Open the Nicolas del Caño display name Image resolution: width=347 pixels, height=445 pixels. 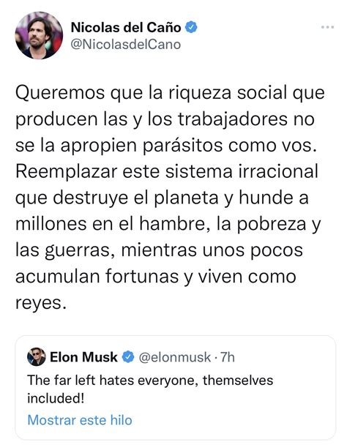click(126, 28)
